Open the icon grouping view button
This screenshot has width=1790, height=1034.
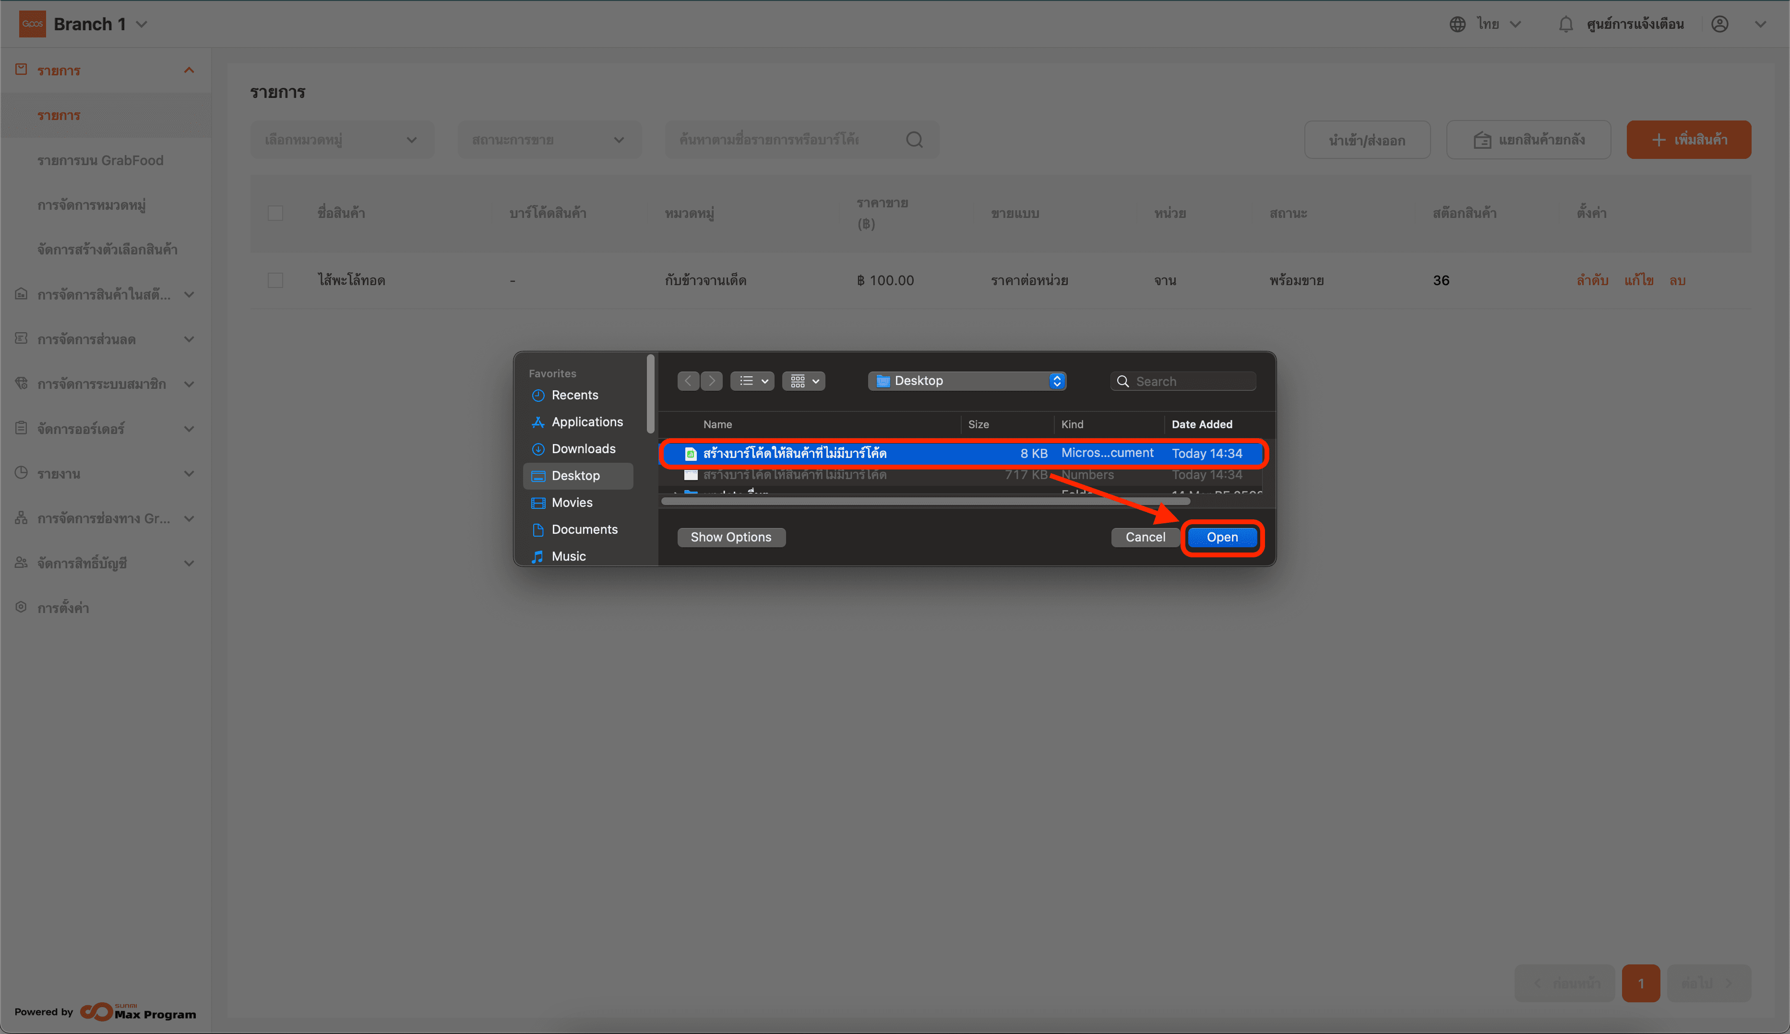[803, 381]
